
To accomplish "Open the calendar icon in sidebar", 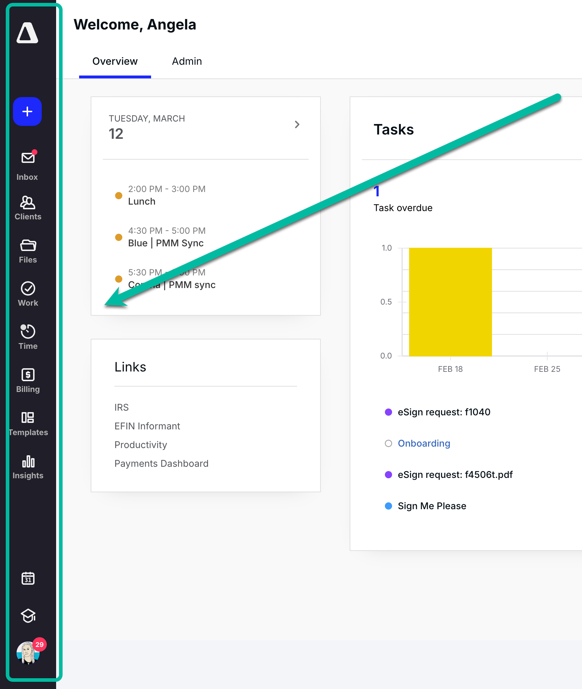I will pyautogui.click(x=28, y=578).
